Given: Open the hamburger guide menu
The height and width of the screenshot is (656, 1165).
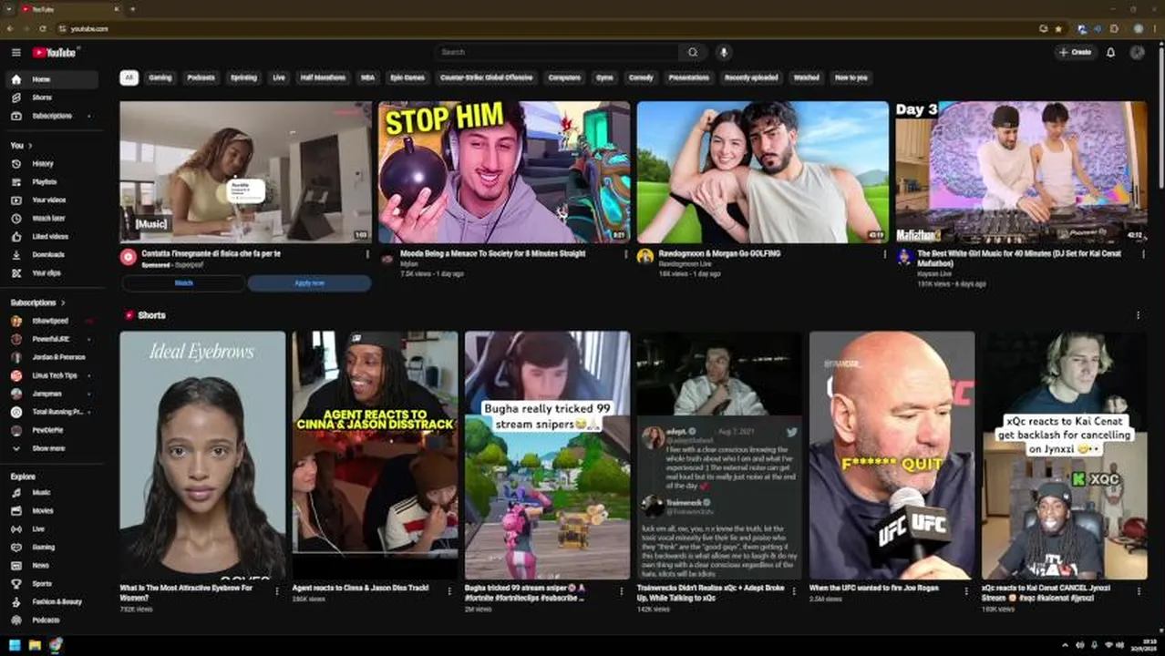Looking at the screenshot, I should coord(15,53).
